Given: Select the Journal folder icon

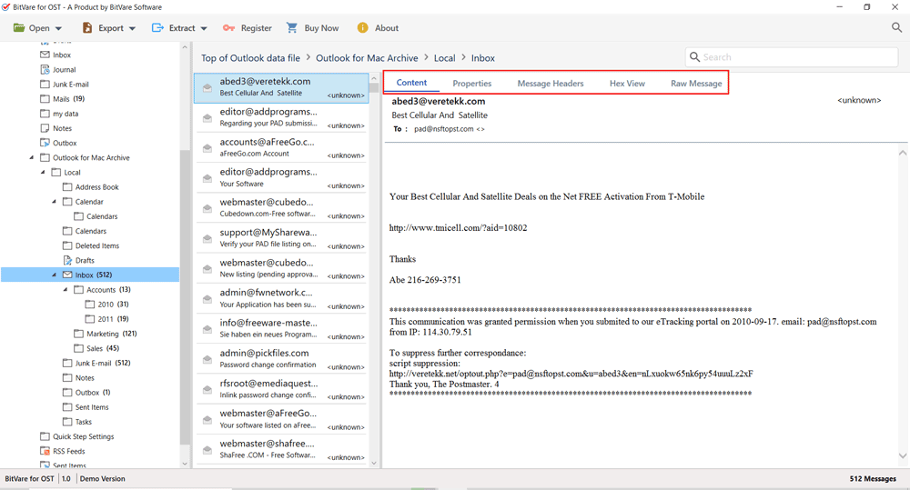Looking at the screenshot, I should (45, 70).
